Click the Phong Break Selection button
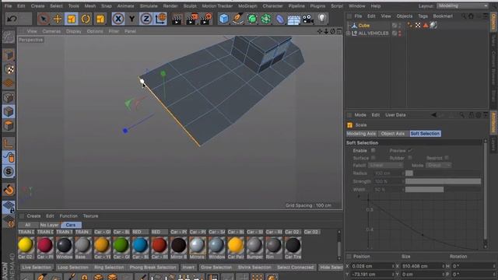Viewport: 498px width, 280px height. 153,268
